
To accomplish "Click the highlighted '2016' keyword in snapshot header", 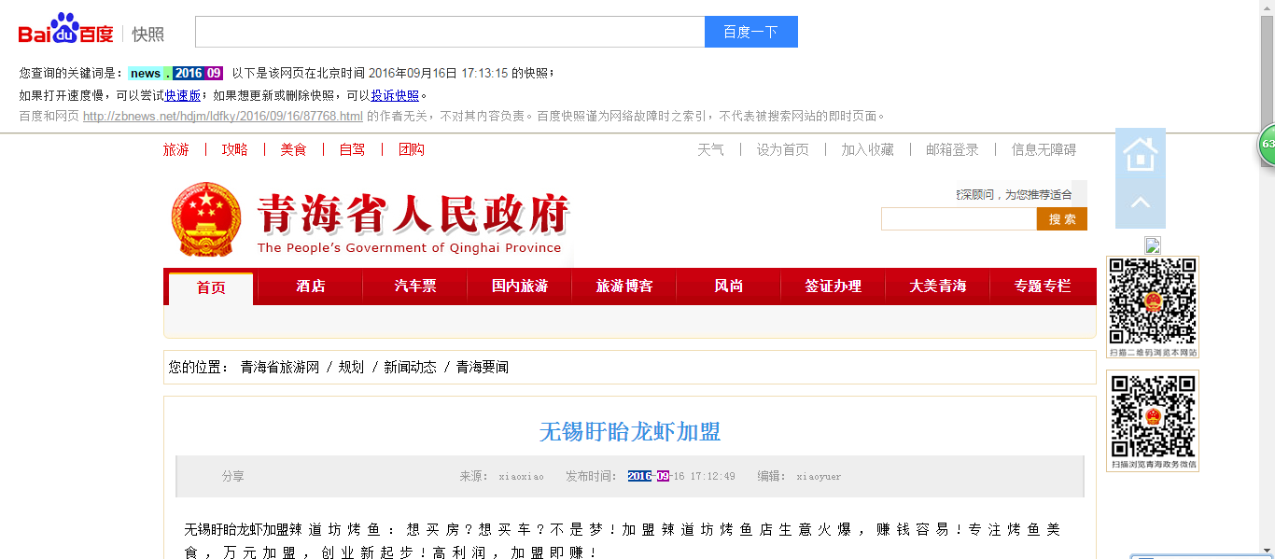I will click(189, 74).
